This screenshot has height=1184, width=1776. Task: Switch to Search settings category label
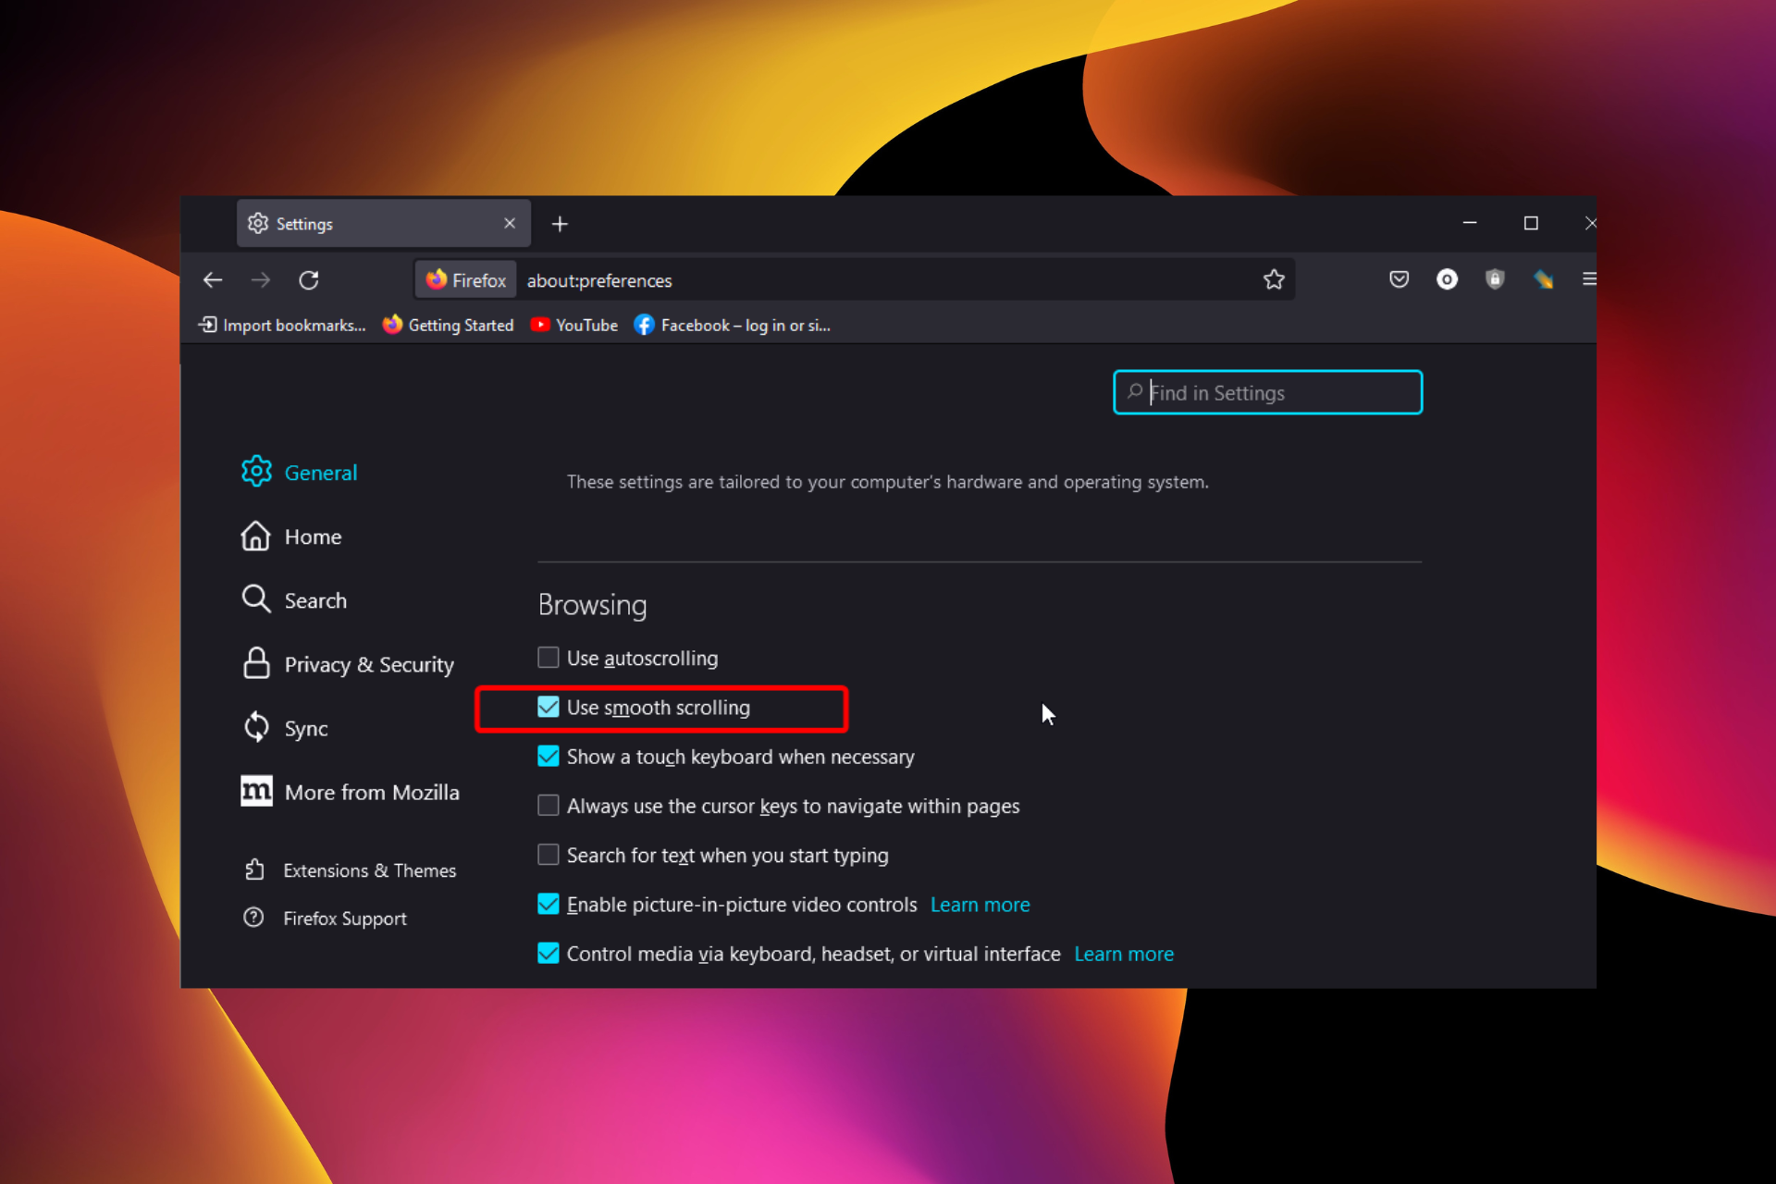[315, 600]
